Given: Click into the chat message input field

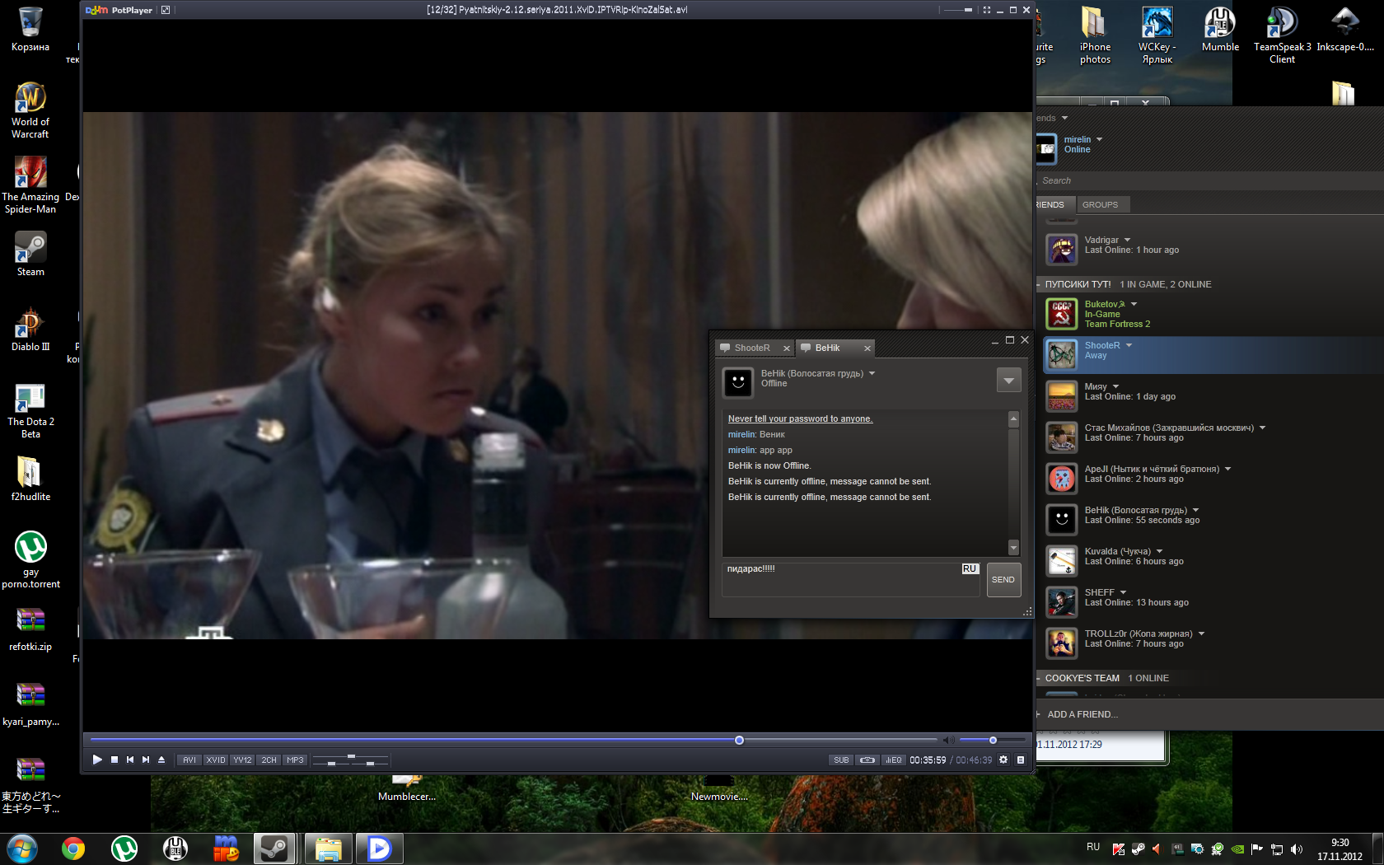Looking at the screenshot, I should [x=850, y=579].
